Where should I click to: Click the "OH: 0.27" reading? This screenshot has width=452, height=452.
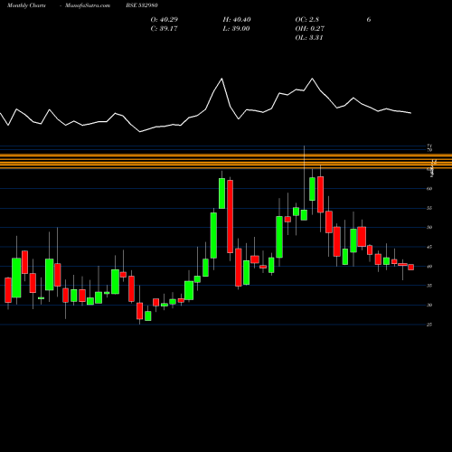(310, 29)
